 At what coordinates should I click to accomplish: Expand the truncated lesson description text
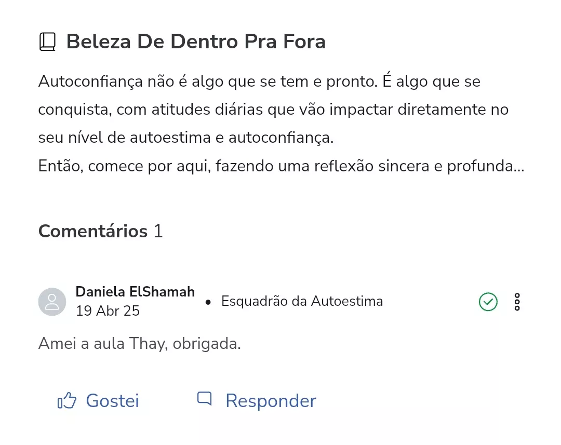click(281, 124)
